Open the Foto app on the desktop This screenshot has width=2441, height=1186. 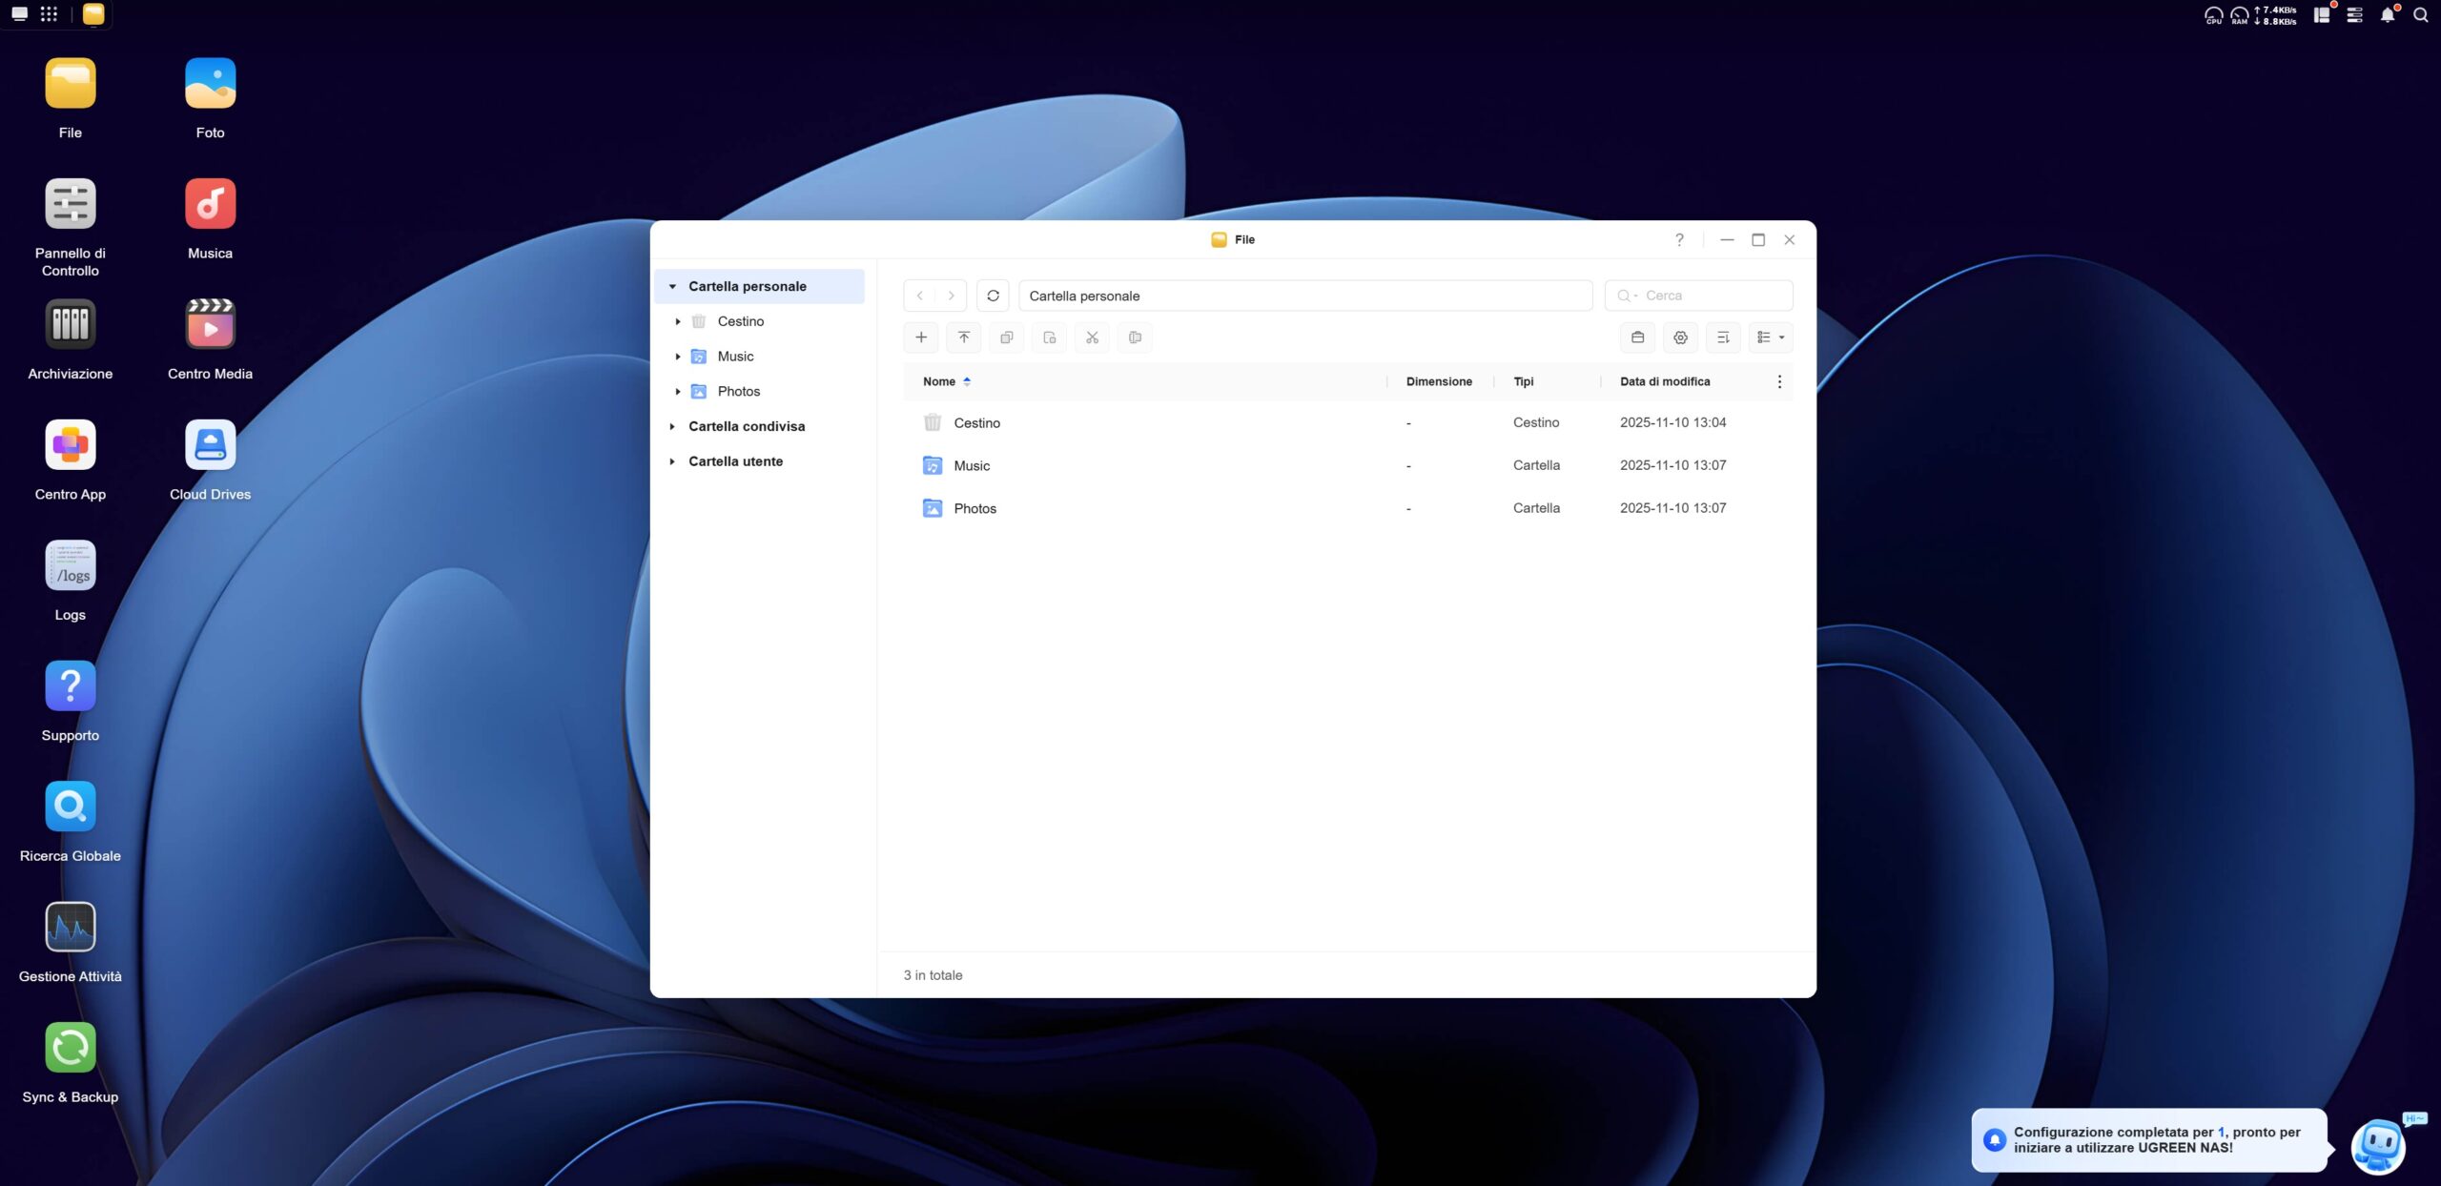pyautogui.click(x=210, y=84)
